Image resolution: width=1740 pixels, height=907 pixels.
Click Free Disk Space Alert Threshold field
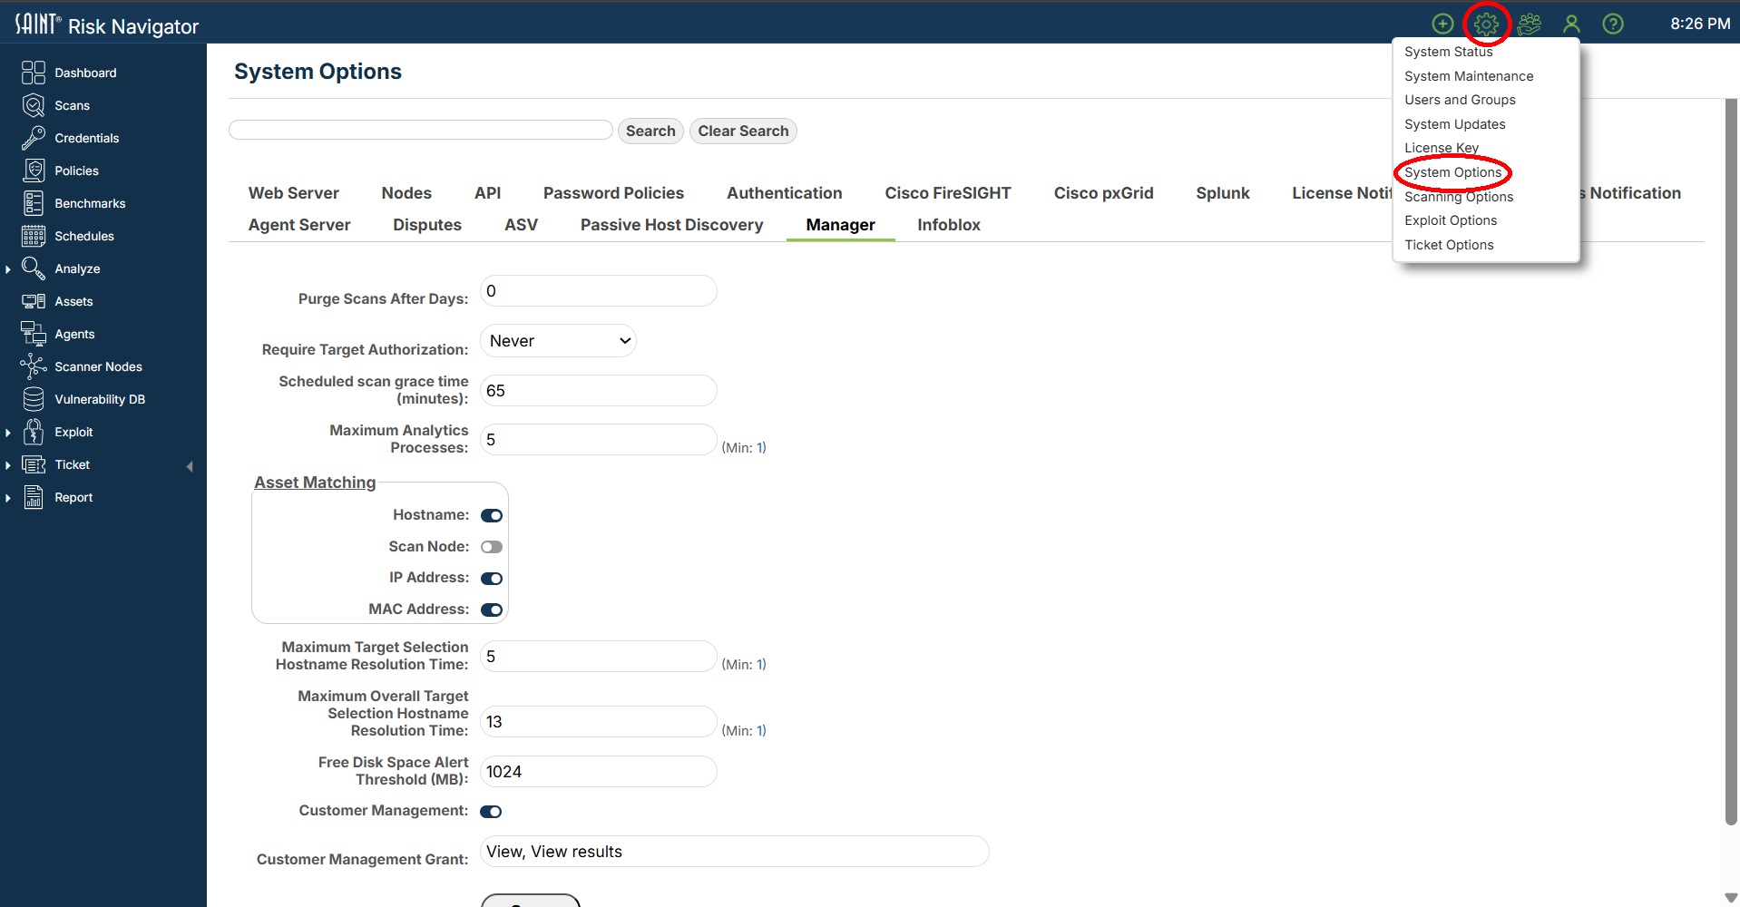[x=599, y=772]
